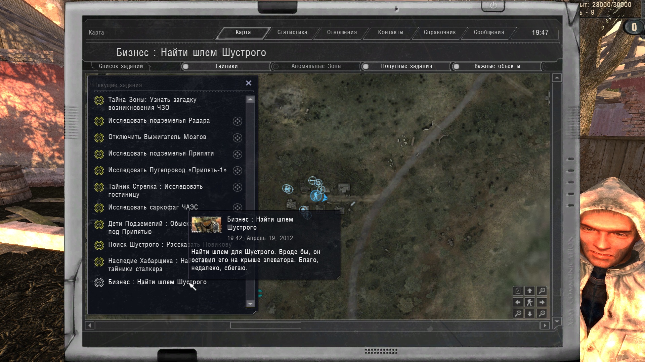Click the vertical map scrollbar thumb
This screenshot has height=362, width=645.
point(557,292)
